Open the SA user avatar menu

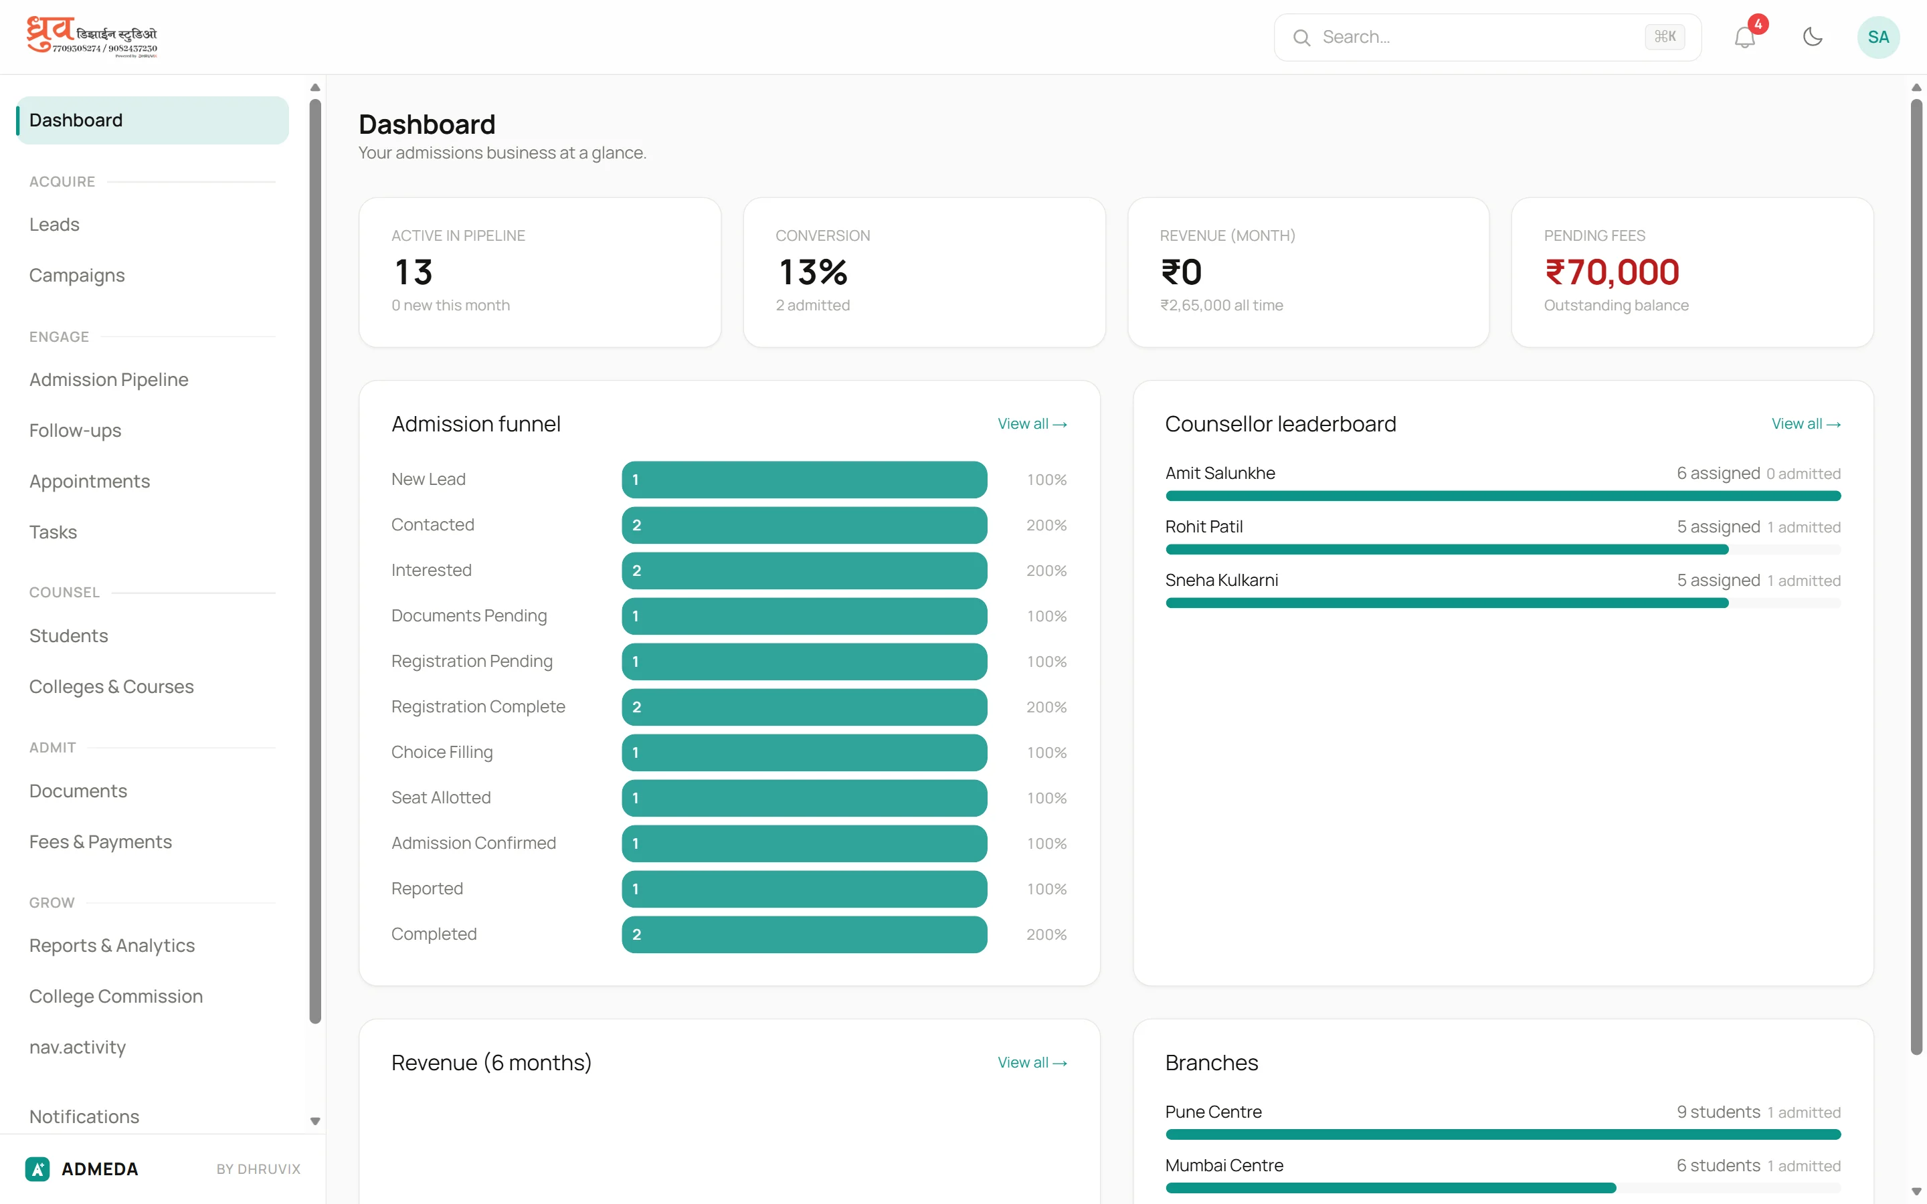[1877, 37]
